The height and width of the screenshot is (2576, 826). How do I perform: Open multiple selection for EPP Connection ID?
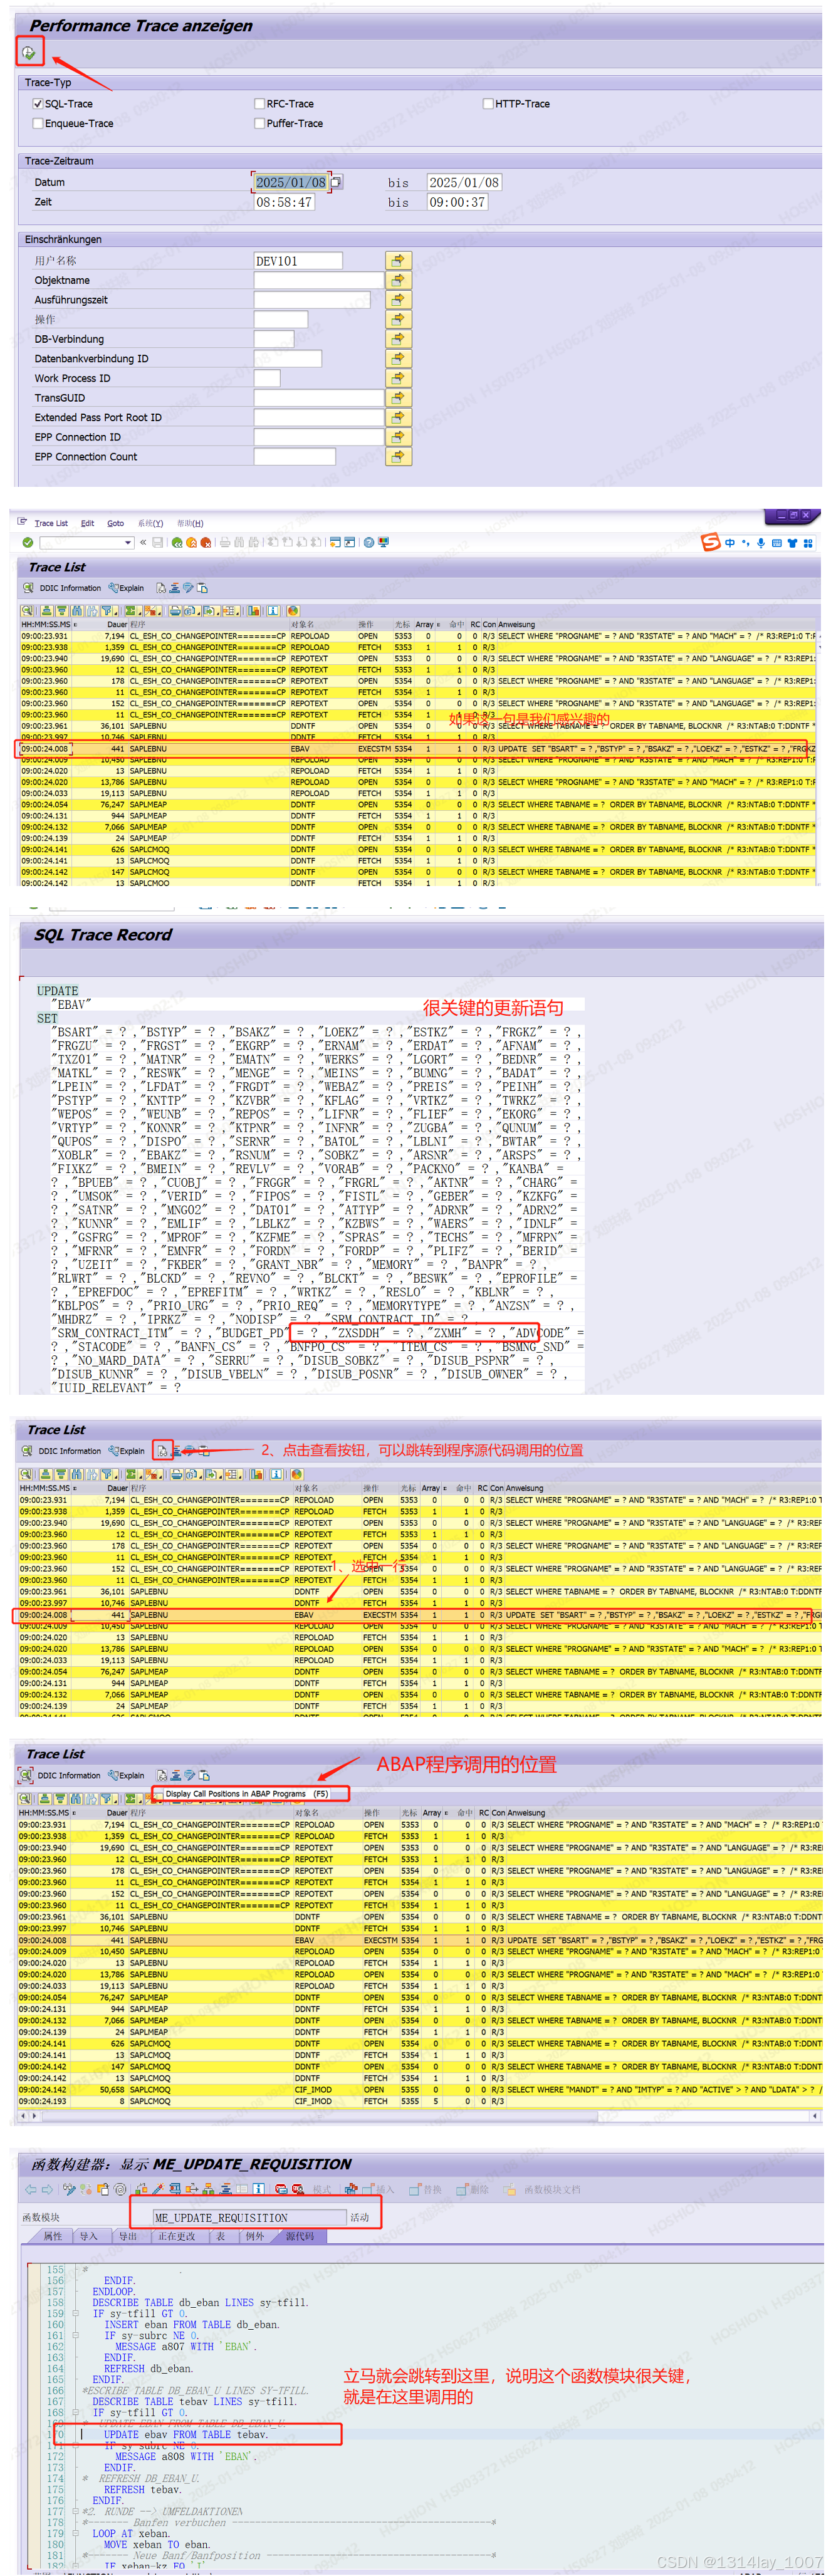pos(398,437)
